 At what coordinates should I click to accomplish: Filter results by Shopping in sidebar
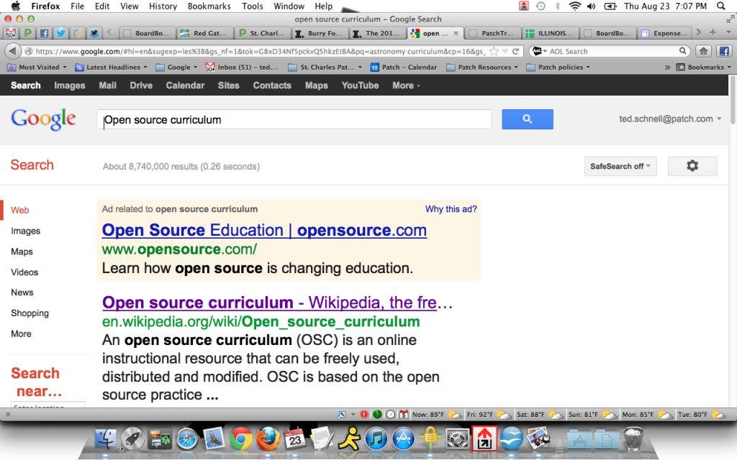30,313
